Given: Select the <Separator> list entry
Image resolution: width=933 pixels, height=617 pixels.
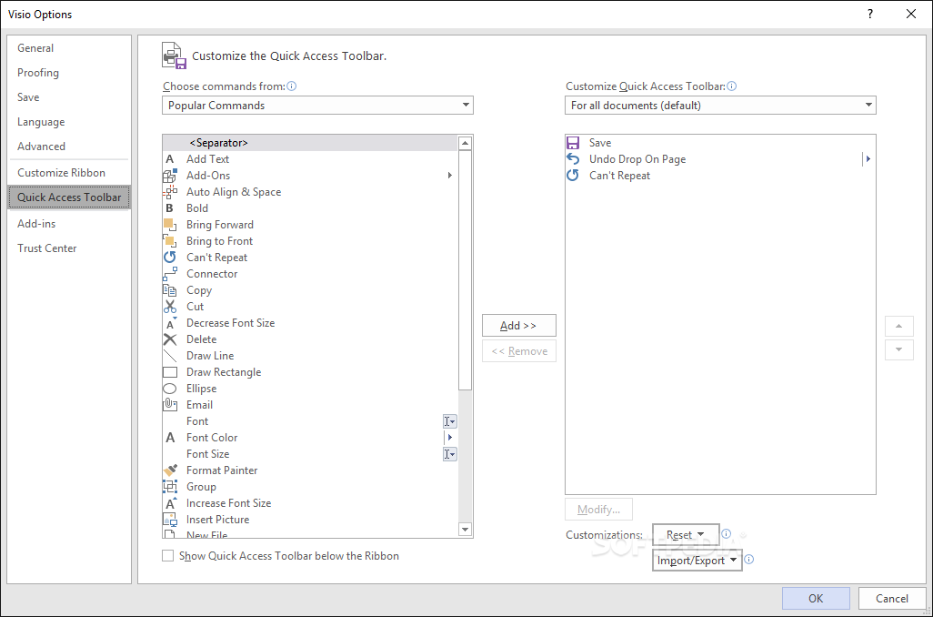Looking at the screenshot, I should point(310,143).
